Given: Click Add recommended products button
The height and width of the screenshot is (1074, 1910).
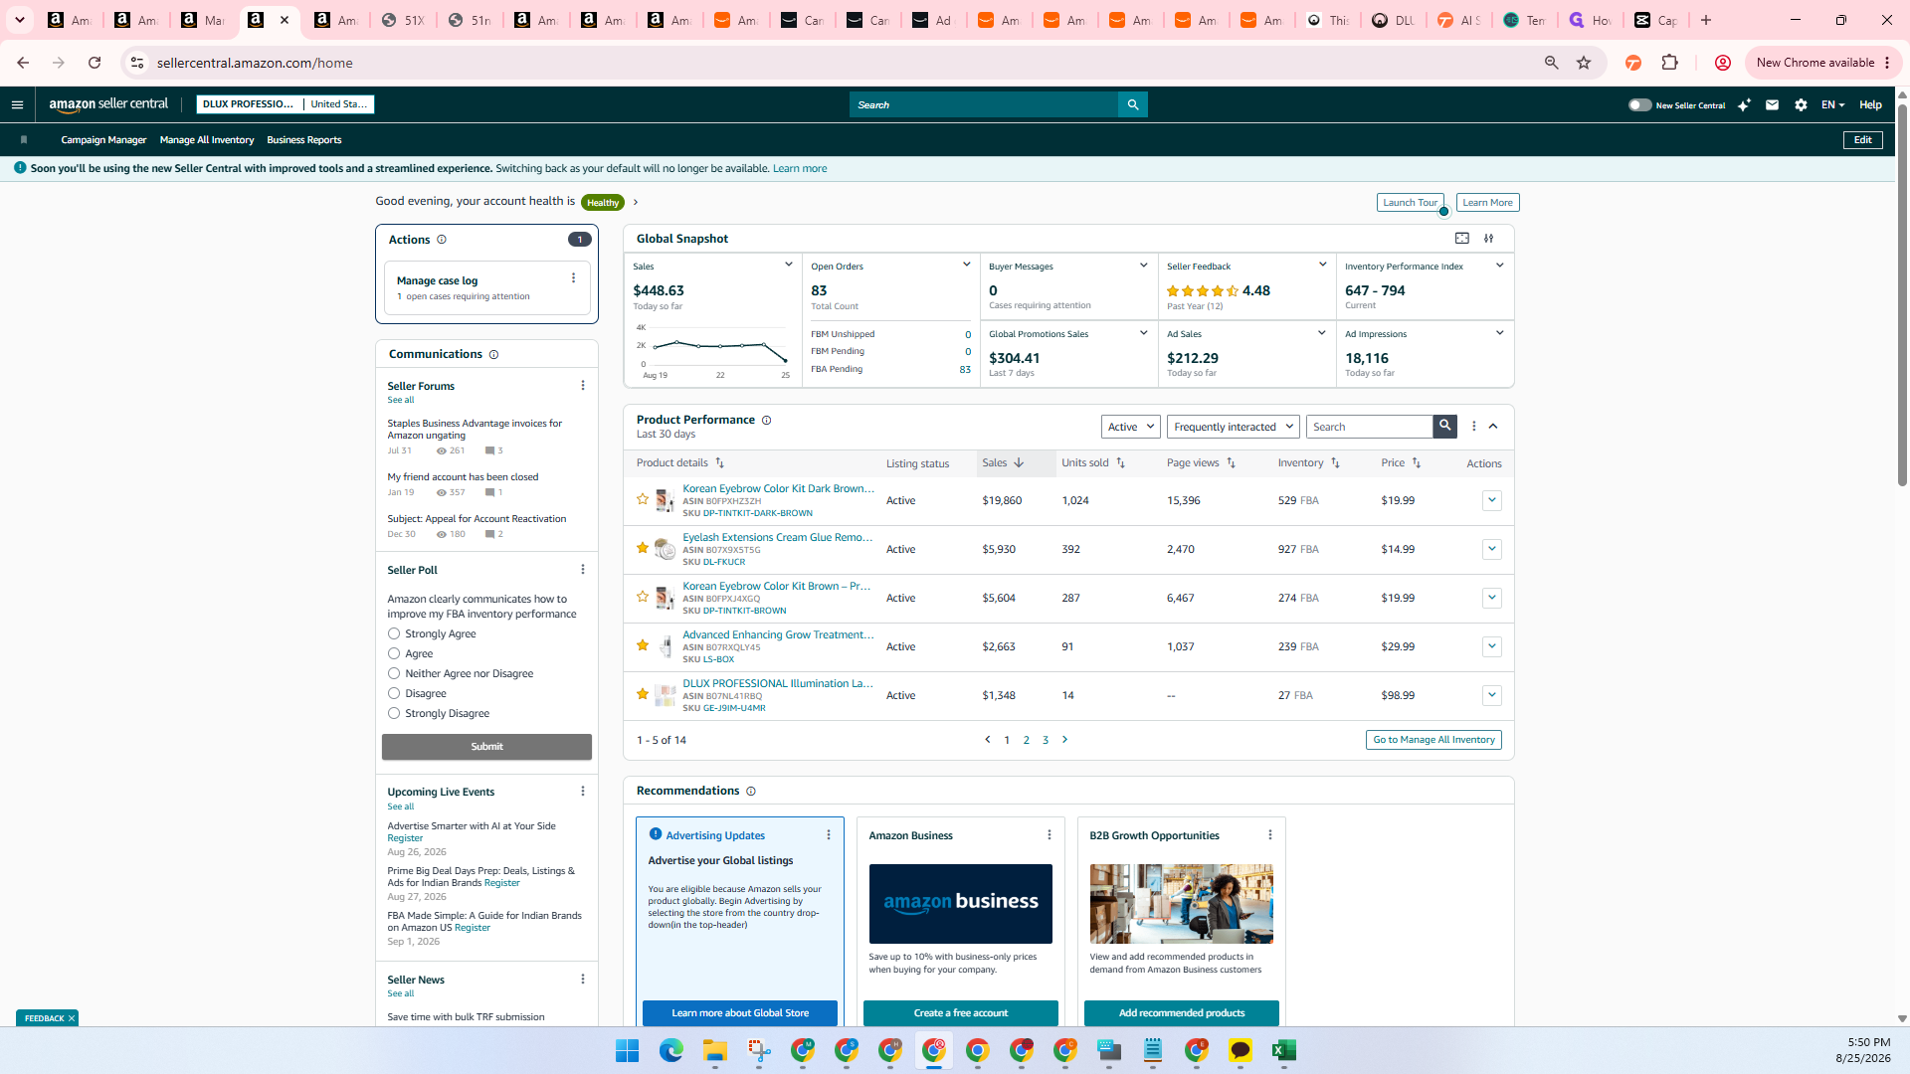Looking at the screenshot, I should click(1181, 1012).
